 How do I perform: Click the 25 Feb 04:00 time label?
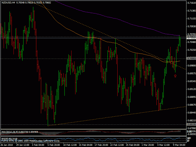pos(133,145)
